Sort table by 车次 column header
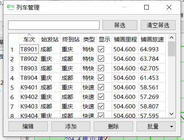184x140 pixels. [x=29, y=39]
